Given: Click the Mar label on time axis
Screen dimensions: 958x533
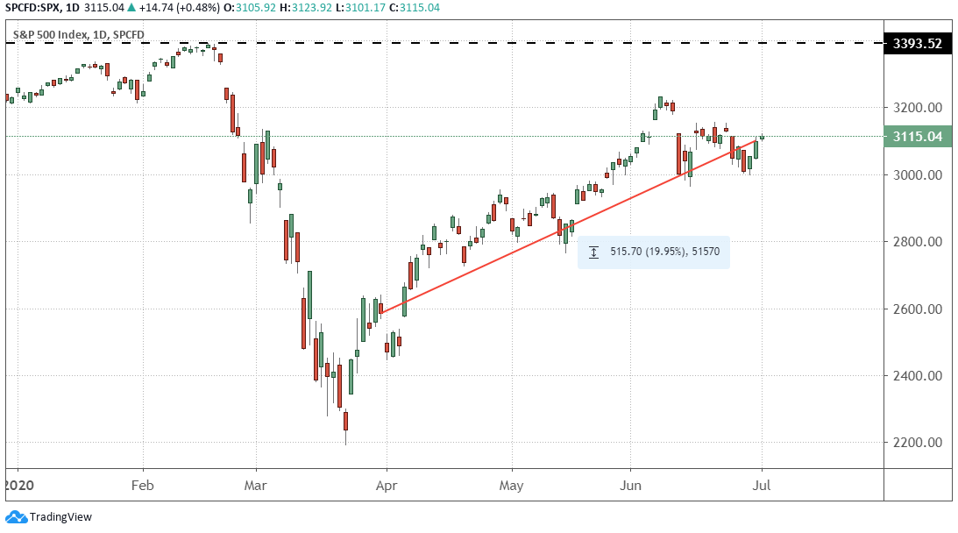Looking at the screenshot, I should point(256,483).
